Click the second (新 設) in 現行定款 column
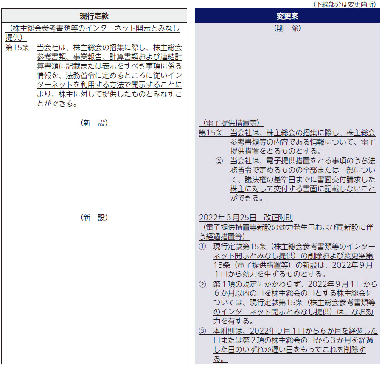 94,217
